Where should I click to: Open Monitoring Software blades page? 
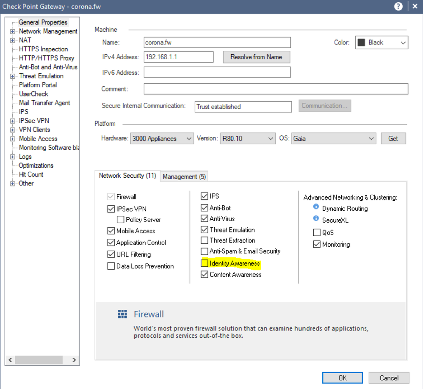coord(49,148)
